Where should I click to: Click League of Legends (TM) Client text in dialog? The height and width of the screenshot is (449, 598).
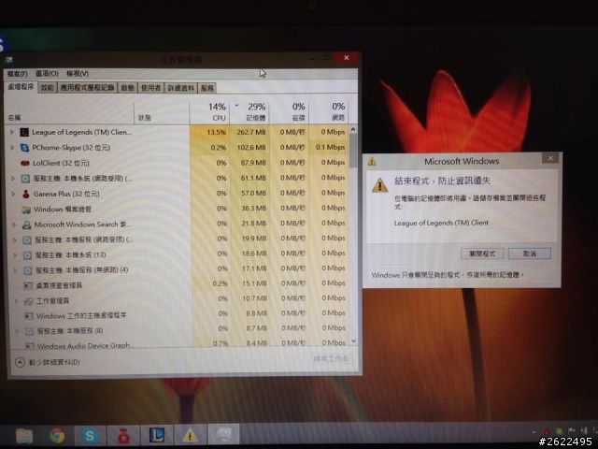[441, 223]
